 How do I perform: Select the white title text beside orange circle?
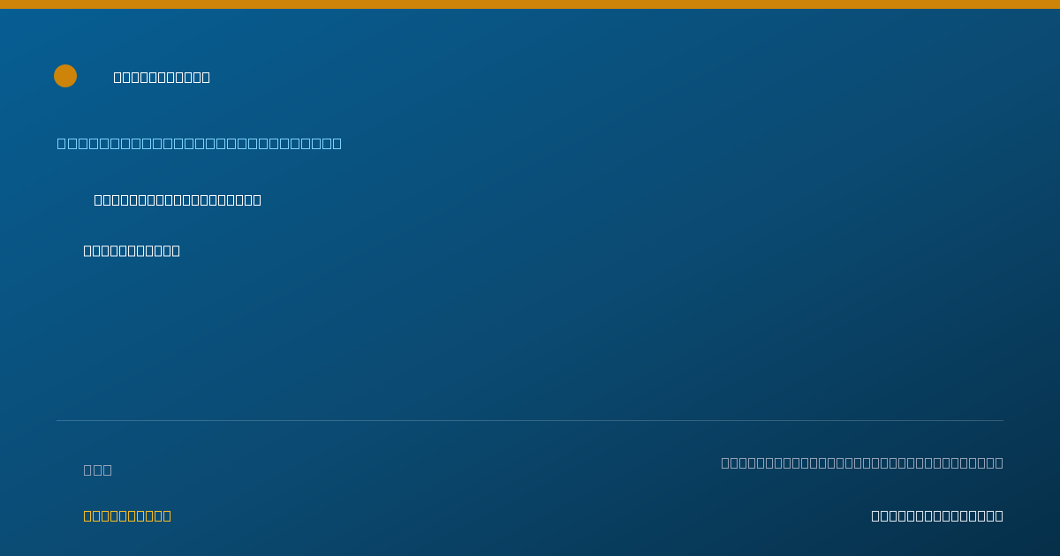(x=162, y=77)
